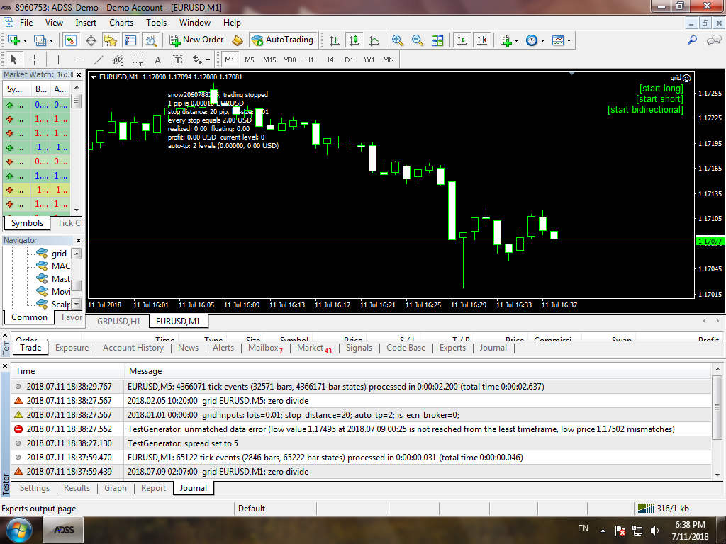Select the Text tool A
This screenshot has width=726, height=544.
[x=158, y=59]
